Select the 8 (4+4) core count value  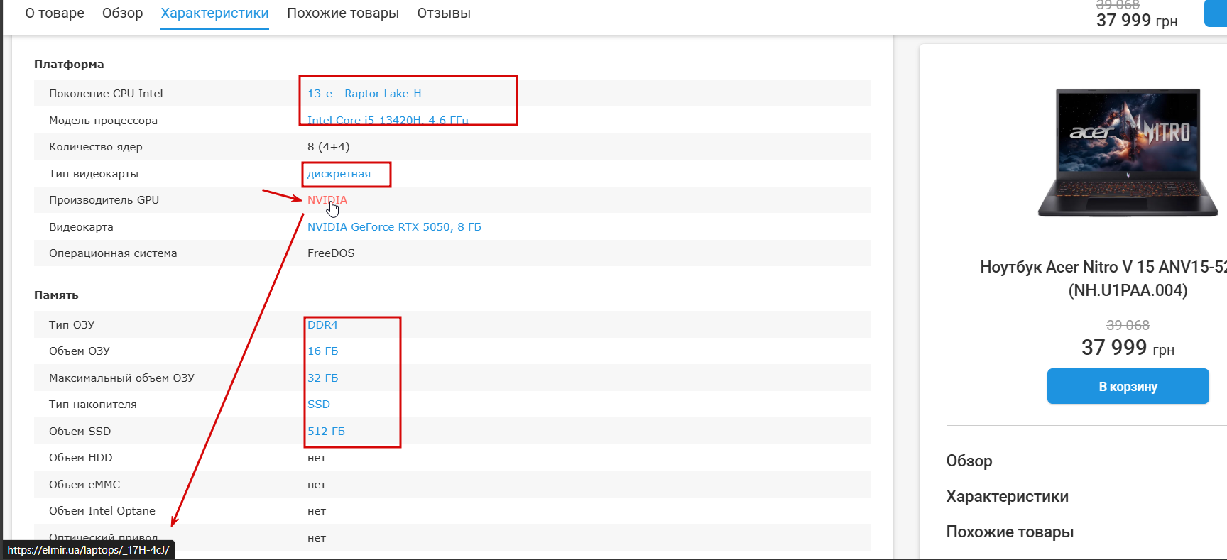tap(328, 147)
